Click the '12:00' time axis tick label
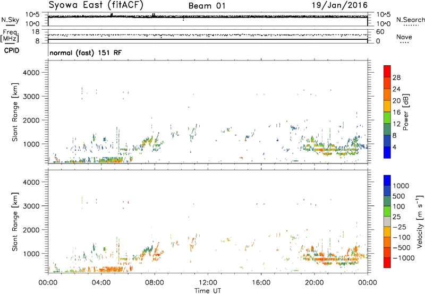Viewport: 425px width, 294px height. click(x=208, y=283)
